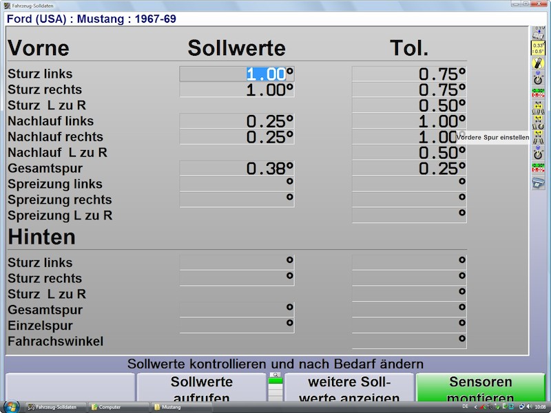
Task: Click Hinten Gesamtspur tolerance field
Action: (409, 310)
